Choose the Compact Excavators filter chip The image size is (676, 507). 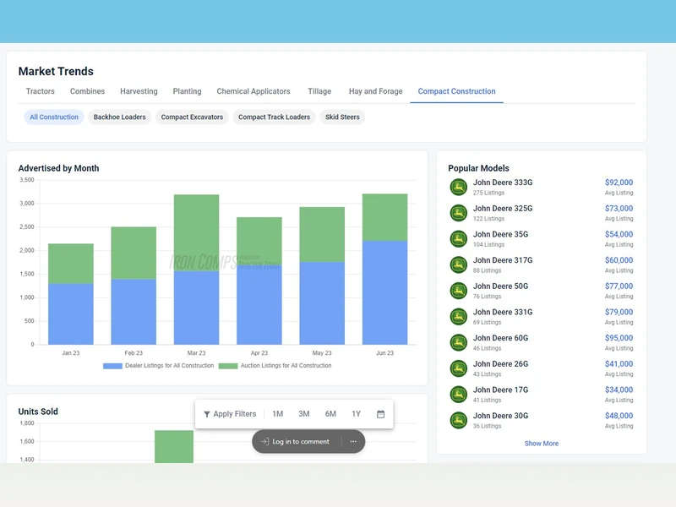tap(192, 117)
